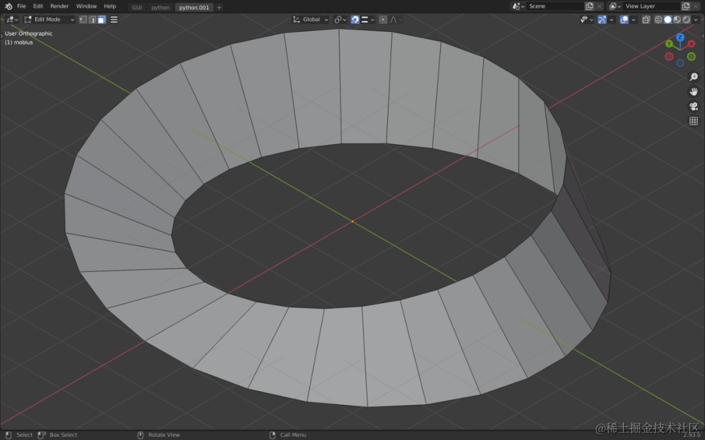The image size is (705, 440).
Task: Click the "Box Select" status bar hint
Action: pyautogui.click(x=63, y=435)
